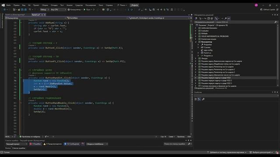Click Solution Explorer collapse all icon

(x=208, y=18)
